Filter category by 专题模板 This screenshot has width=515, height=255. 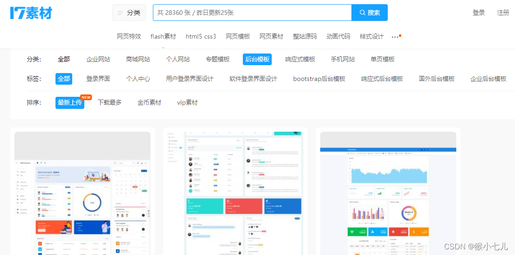click(x=218, y=59)
